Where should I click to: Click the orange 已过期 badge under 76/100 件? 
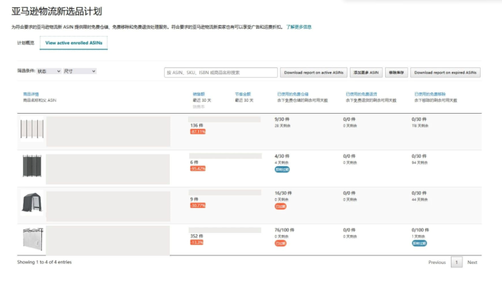(281, 243)
